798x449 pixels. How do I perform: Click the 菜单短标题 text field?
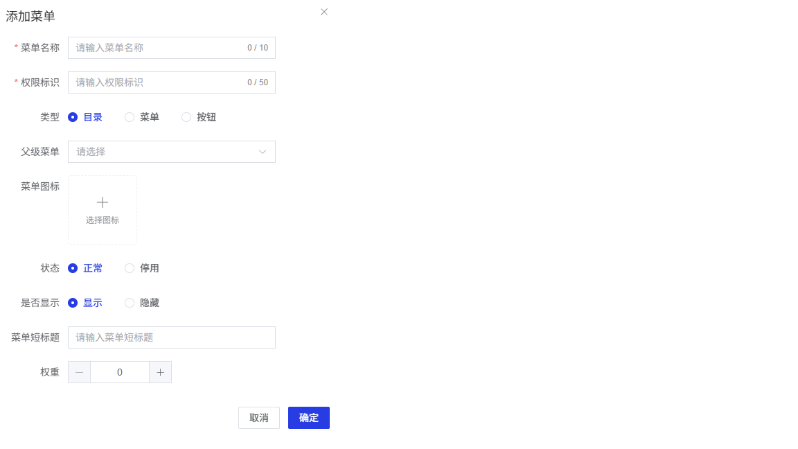(x=171, y=337)
